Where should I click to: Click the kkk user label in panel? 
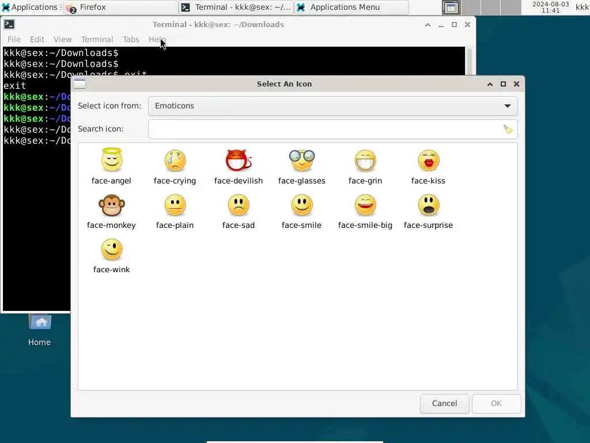click(x=582, y=7)
